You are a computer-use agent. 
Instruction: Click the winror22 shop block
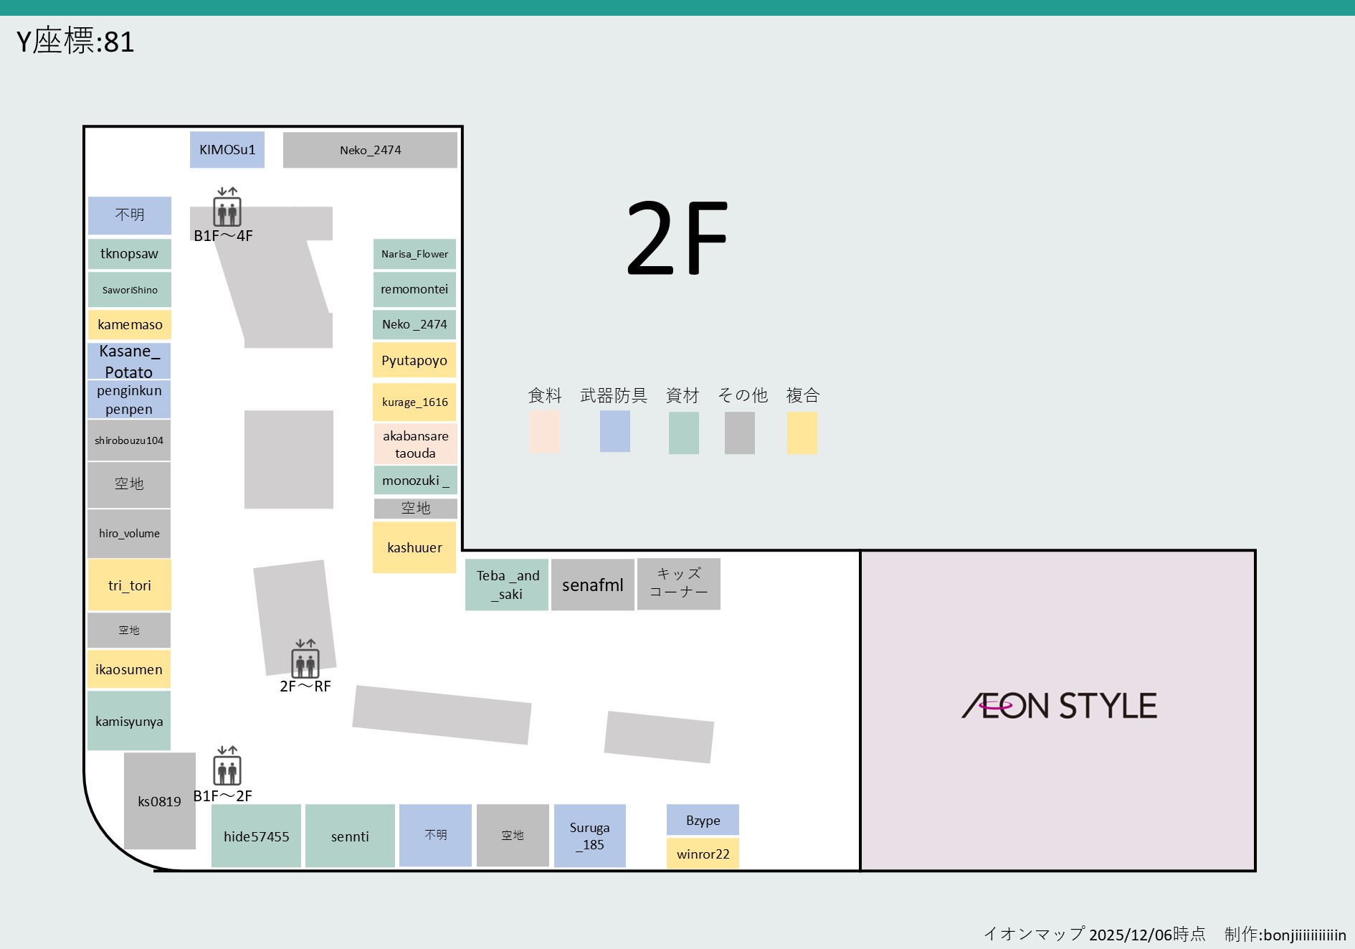[703, 854]
